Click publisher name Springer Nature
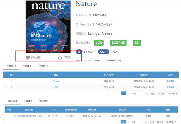This screenshot has height=124, width=181. click(100, 34)
